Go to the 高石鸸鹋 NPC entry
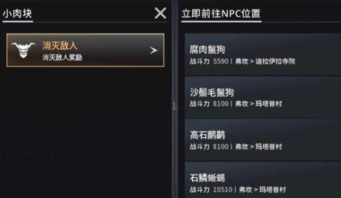Viewport: 341px width, 198px height. pyautogui.click(x=207, y=135)
